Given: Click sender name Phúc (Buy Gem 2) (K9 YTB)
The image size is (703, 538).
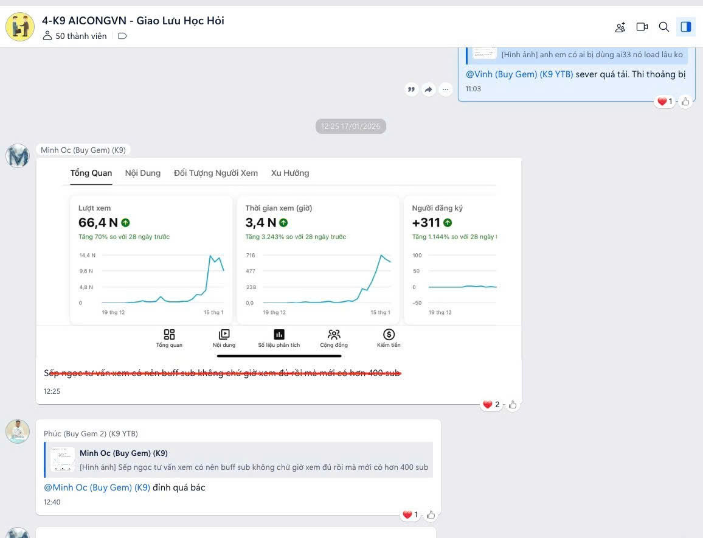Looking at the screenshot, I should pyautogui.click(x=91, y=433).
